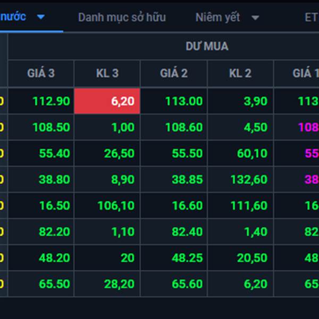319x319 pixels.
Task: Click the price 108.60
Action: coord(184,127)
